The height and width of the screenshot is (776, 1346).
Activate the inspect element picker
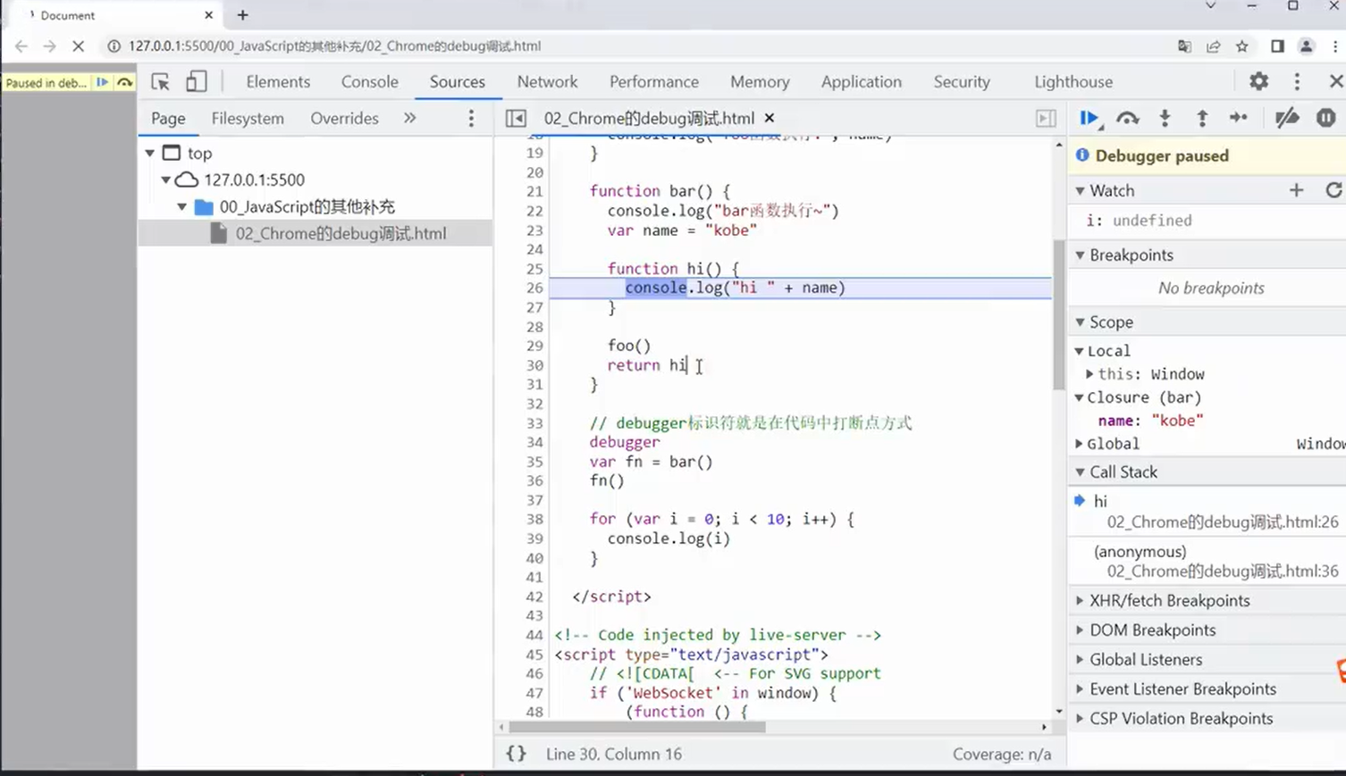(161, 82)
